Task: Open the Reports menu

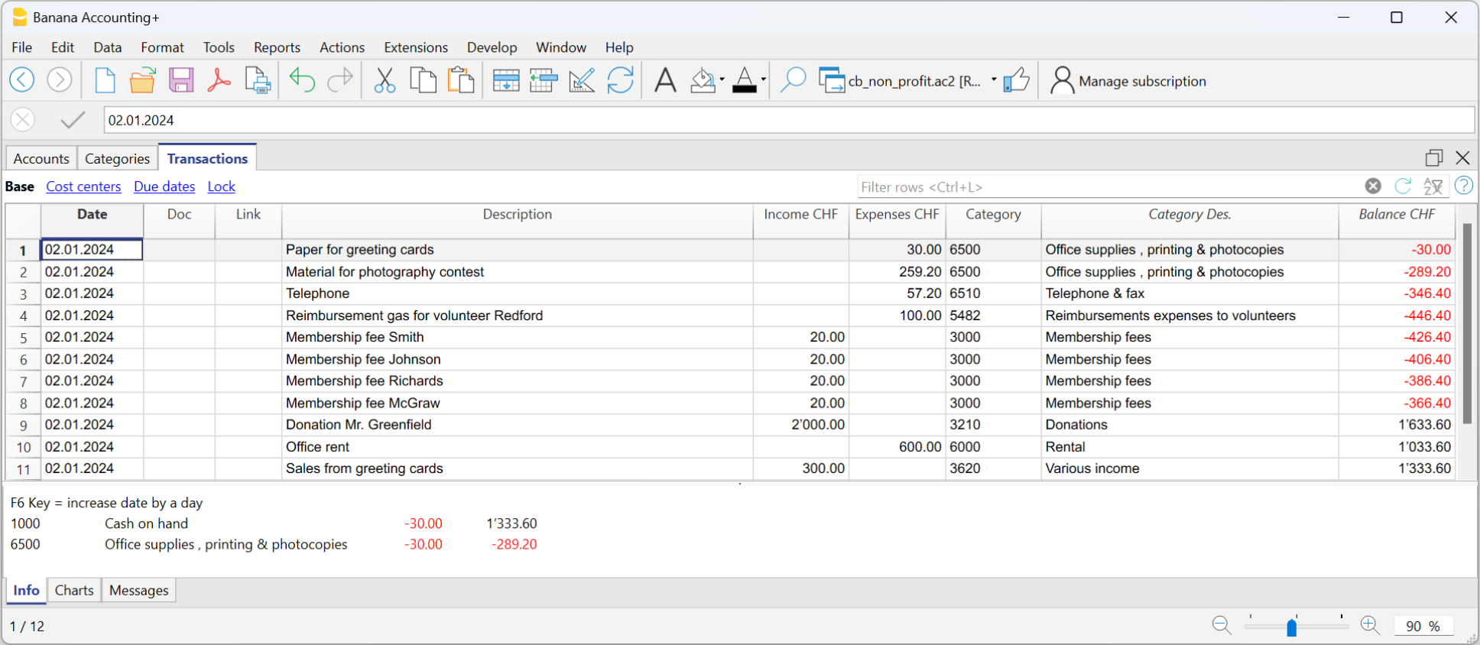Action: tap(277, 47)
